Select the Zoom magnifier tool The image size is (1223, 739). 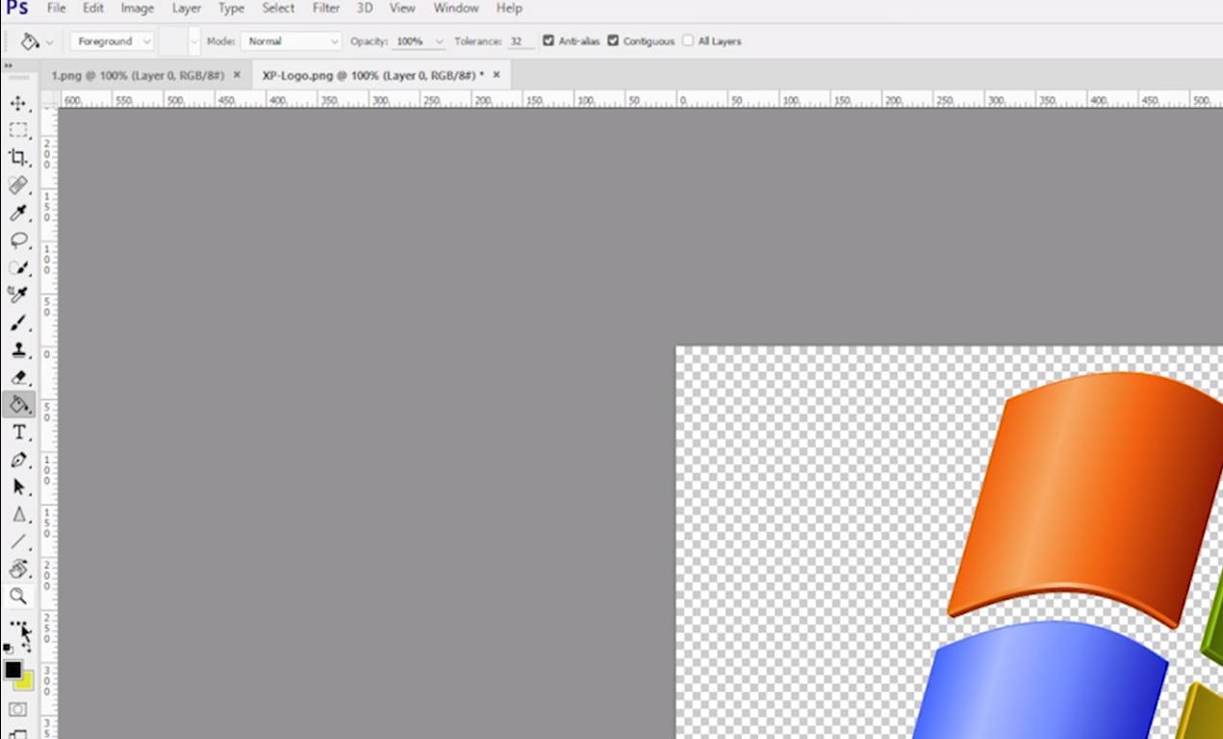tap(18, 597)
